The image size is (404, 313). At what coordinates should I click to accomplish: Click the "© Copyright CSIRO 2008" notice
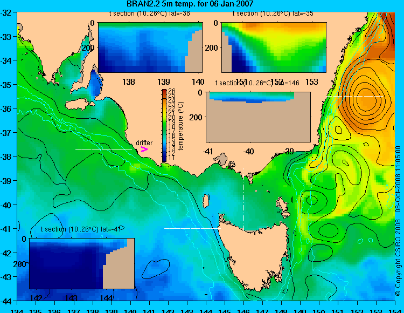click(398, 257)
